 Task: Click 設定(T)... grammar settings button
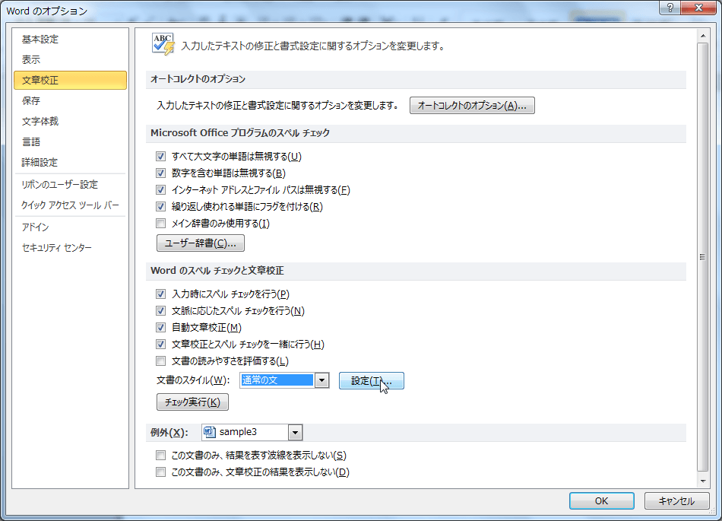click(x=372, y=381)
